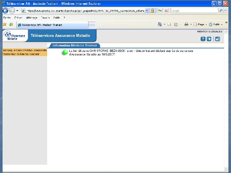Open the search provider options dropdown
Image resolution: width=231 pixels, height=173 pixels.
(x=226, y=11)
